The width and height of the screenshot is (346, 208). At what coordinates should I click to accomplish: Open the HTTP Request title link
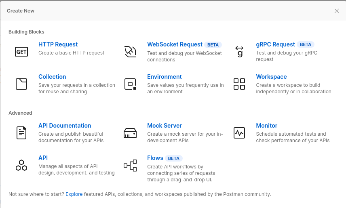[x=58, y=44]
